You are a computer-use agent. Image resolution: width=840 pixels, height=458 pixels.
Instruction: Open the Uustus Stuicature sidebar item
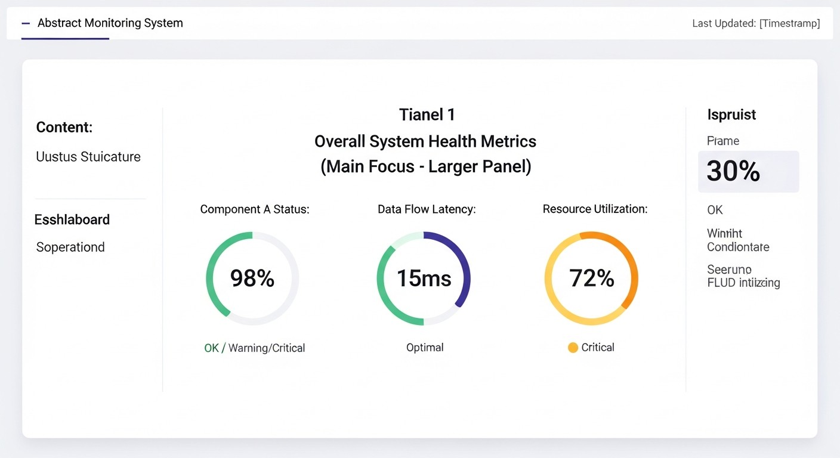tap(88, 157)
